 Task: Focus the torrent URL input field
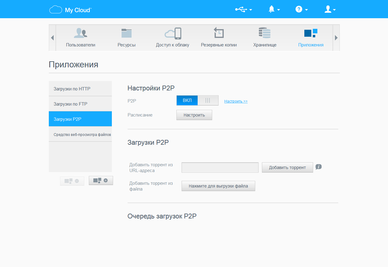(220, 167)
